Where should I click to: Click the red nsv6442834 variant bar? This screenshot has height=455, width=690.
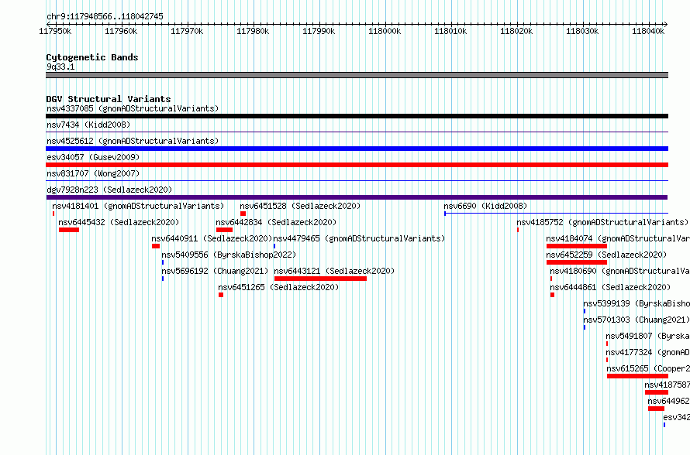pyautogui.click(x=224, y=230)
